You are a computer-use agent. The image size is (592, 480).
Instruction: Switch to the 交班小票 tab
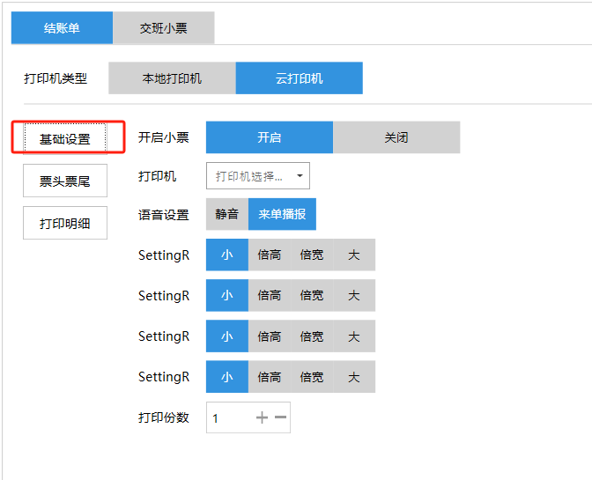[x=164, y=28]
